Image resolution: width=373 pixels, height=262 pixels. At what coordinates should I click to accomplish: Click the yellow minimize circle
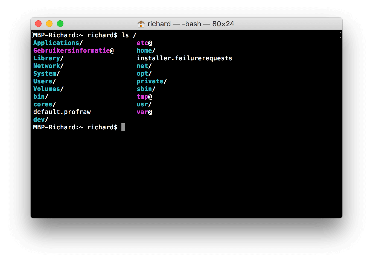49,24
